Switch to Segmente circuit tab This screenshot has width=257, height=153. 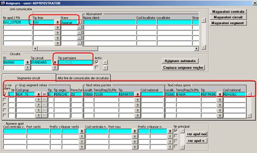(29, 78)
